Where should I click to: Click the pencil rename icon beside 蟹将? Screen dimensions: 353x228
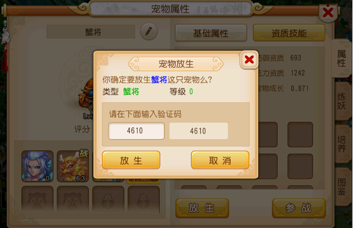pos(149,31)
